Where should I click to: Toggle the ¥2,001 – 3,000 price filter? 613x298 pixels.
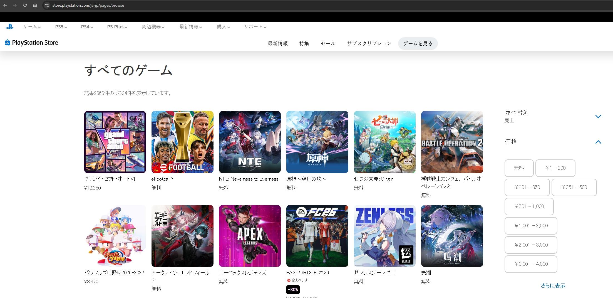531,245
